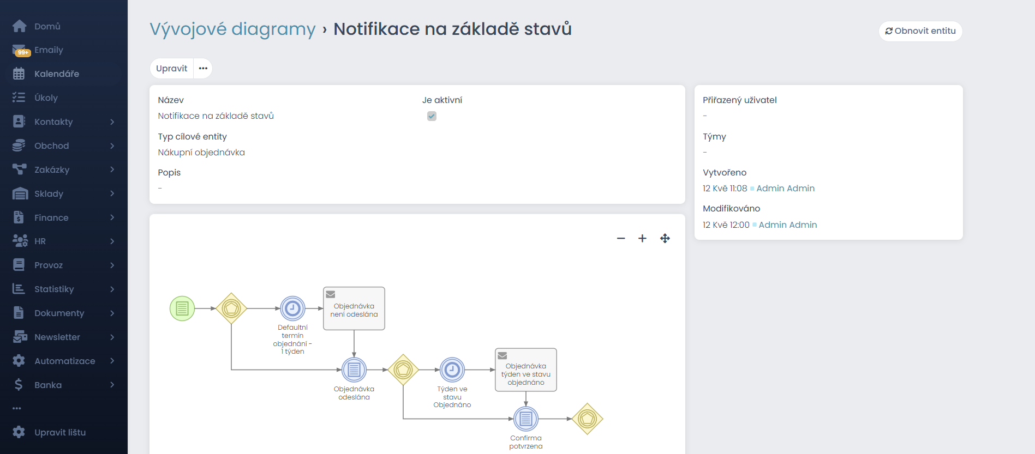This screenshot has width=1035, height=454.
Task: Open the three-dots menu next to Upravit
Action: (x=203, y=69)
